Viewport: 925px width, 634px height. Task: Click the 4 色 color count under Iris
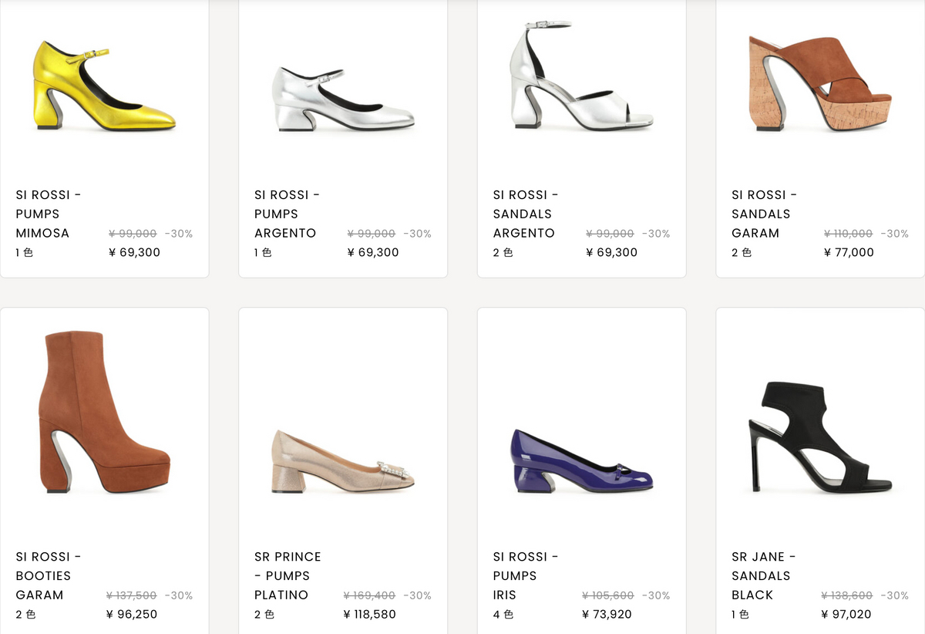coord(503,615)
